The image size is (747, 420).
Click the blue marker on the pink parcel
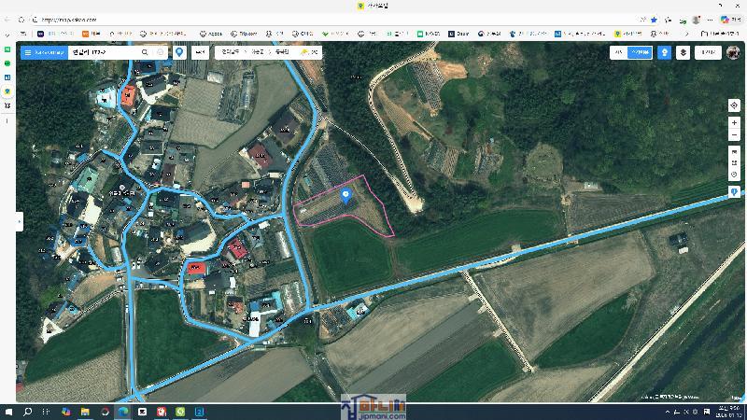(346, 196)
